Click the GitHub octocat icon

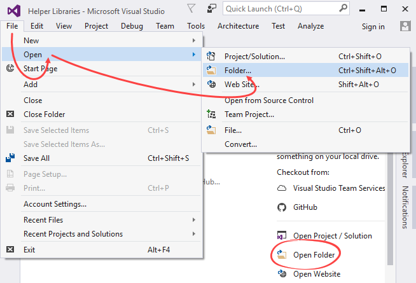282,207
